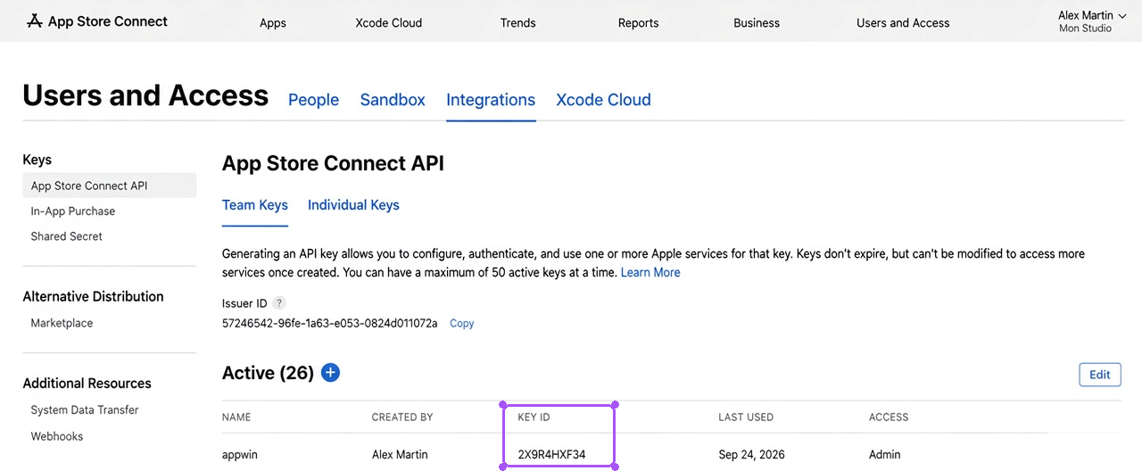Click the Edit button for active keys

point(1100,375)
